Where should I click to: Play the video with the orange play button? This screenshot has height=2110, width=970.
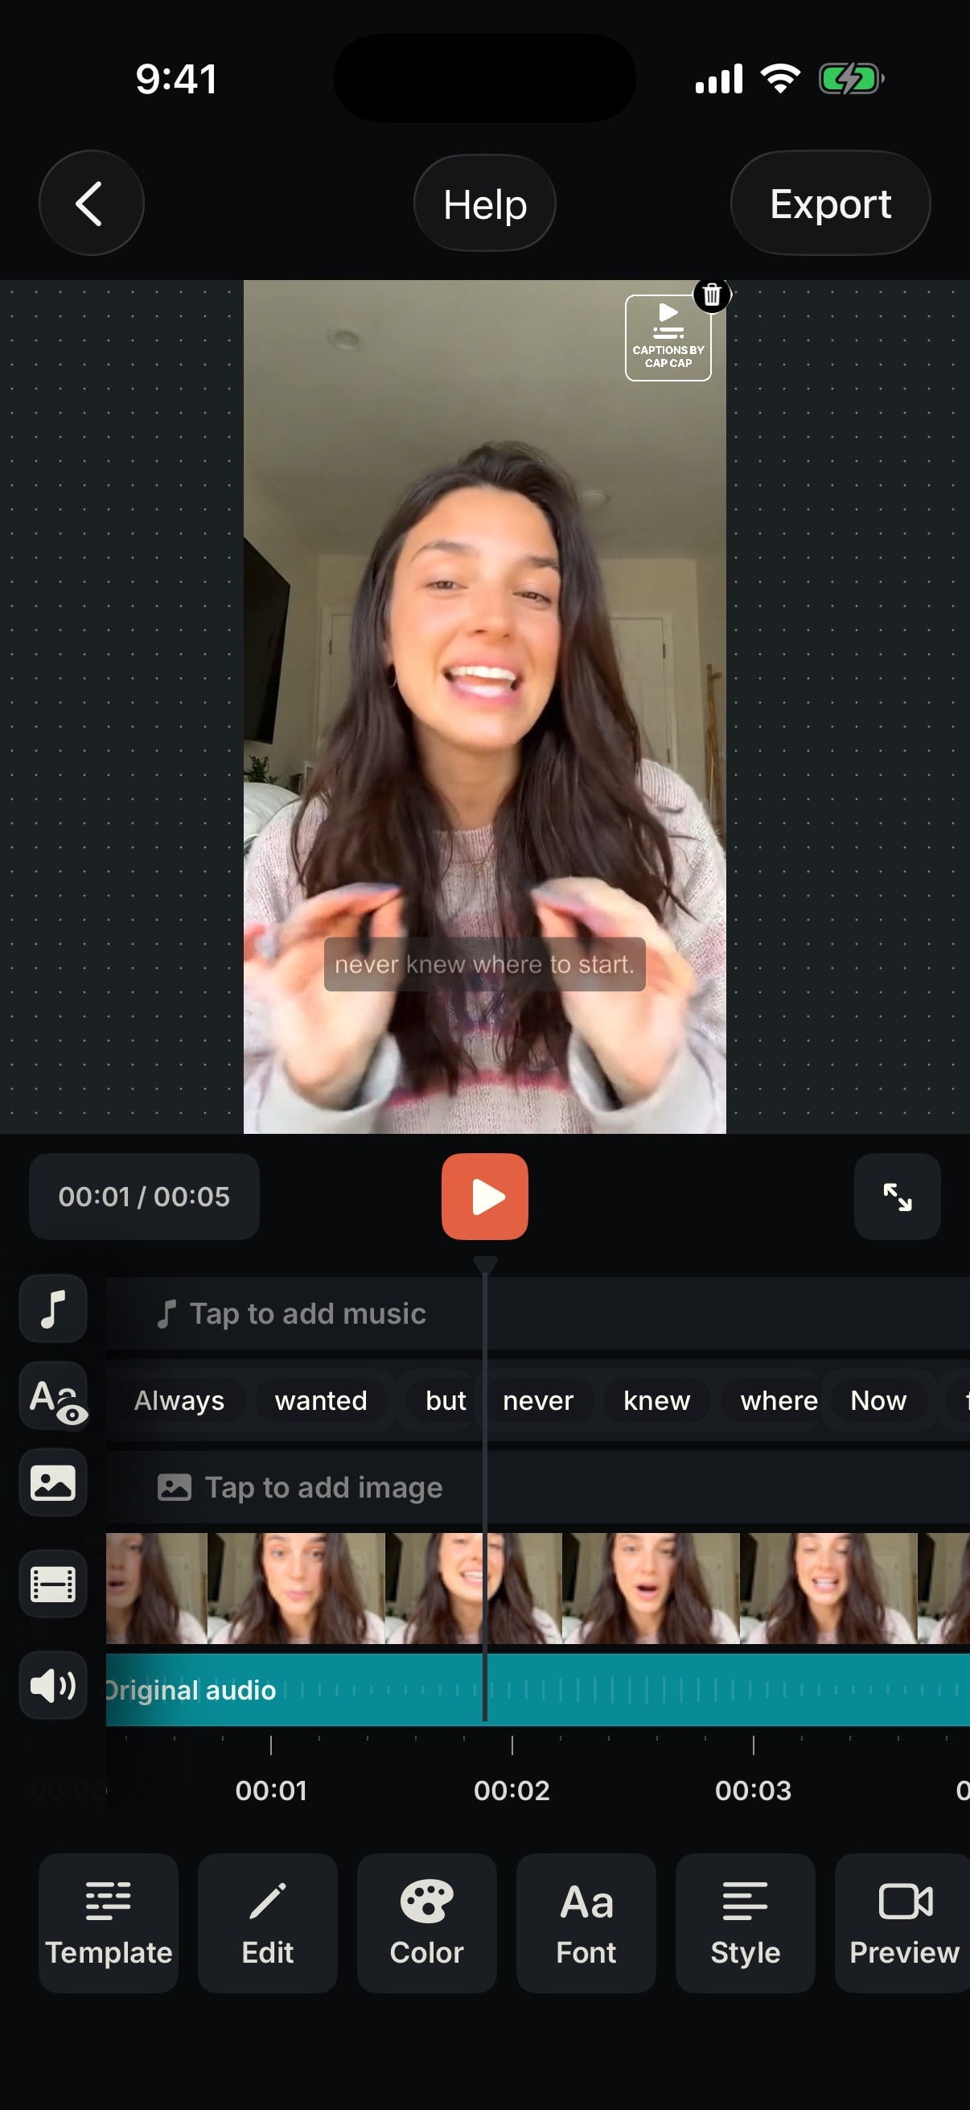(484, 1197)
